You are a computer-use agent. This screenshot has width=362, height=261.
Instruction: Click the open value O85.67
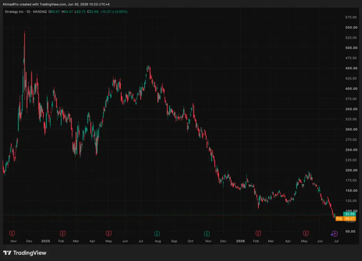(x=54, y=12)
